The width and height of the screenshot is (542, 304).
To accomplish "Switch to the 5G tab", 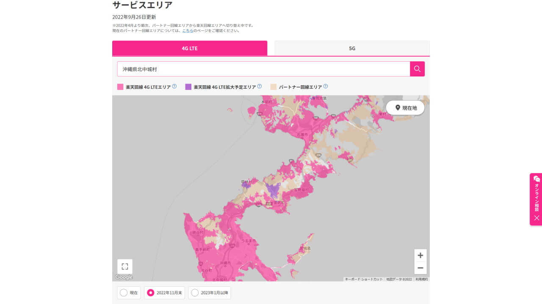I will pyautogui.click(x=352, y=48).
